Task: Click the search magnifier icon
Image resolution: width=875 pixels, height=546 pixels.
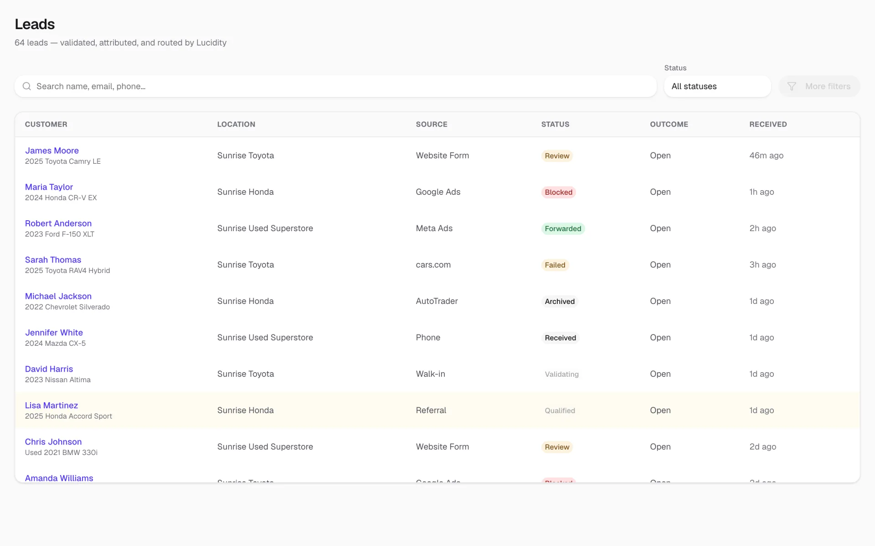Action: click(27, 86)
